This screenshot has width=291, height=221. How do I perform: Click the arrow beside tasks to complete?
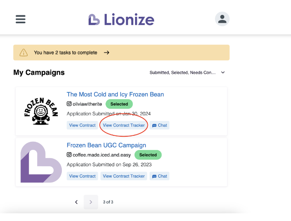[x=106, y=53]
